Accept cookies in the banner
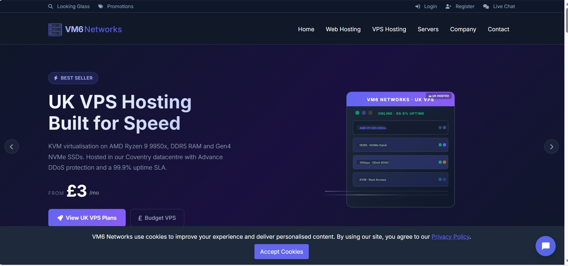 281,252
